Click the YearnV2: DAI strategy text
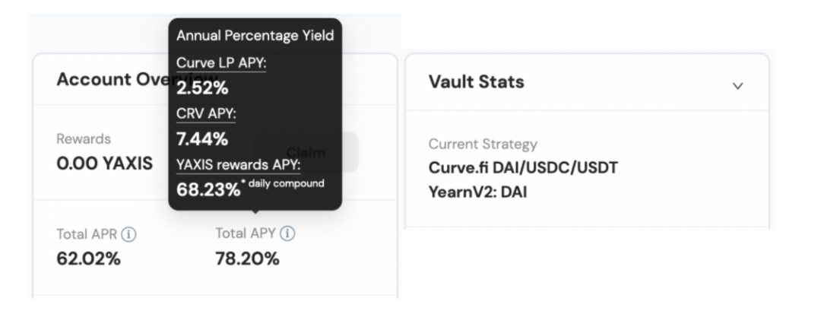Viewport: 821px width, 327px height. pos(478,192)
